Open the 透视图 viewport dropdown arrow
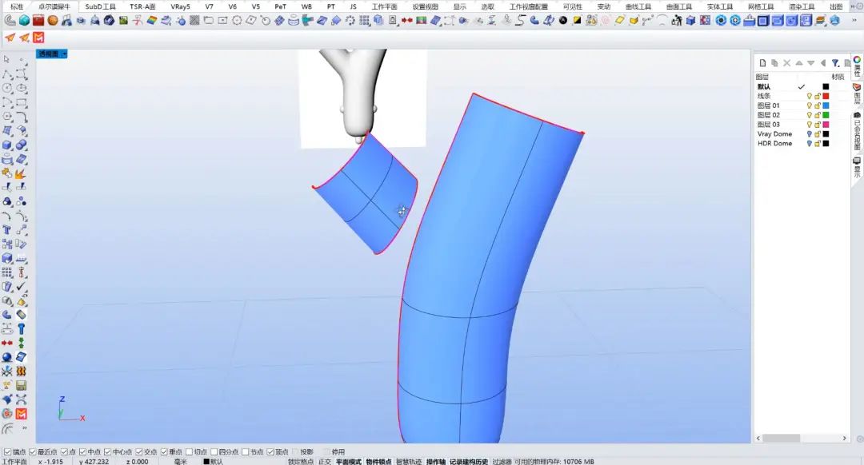This screenshot has width=864, height=465. [64, 54]
